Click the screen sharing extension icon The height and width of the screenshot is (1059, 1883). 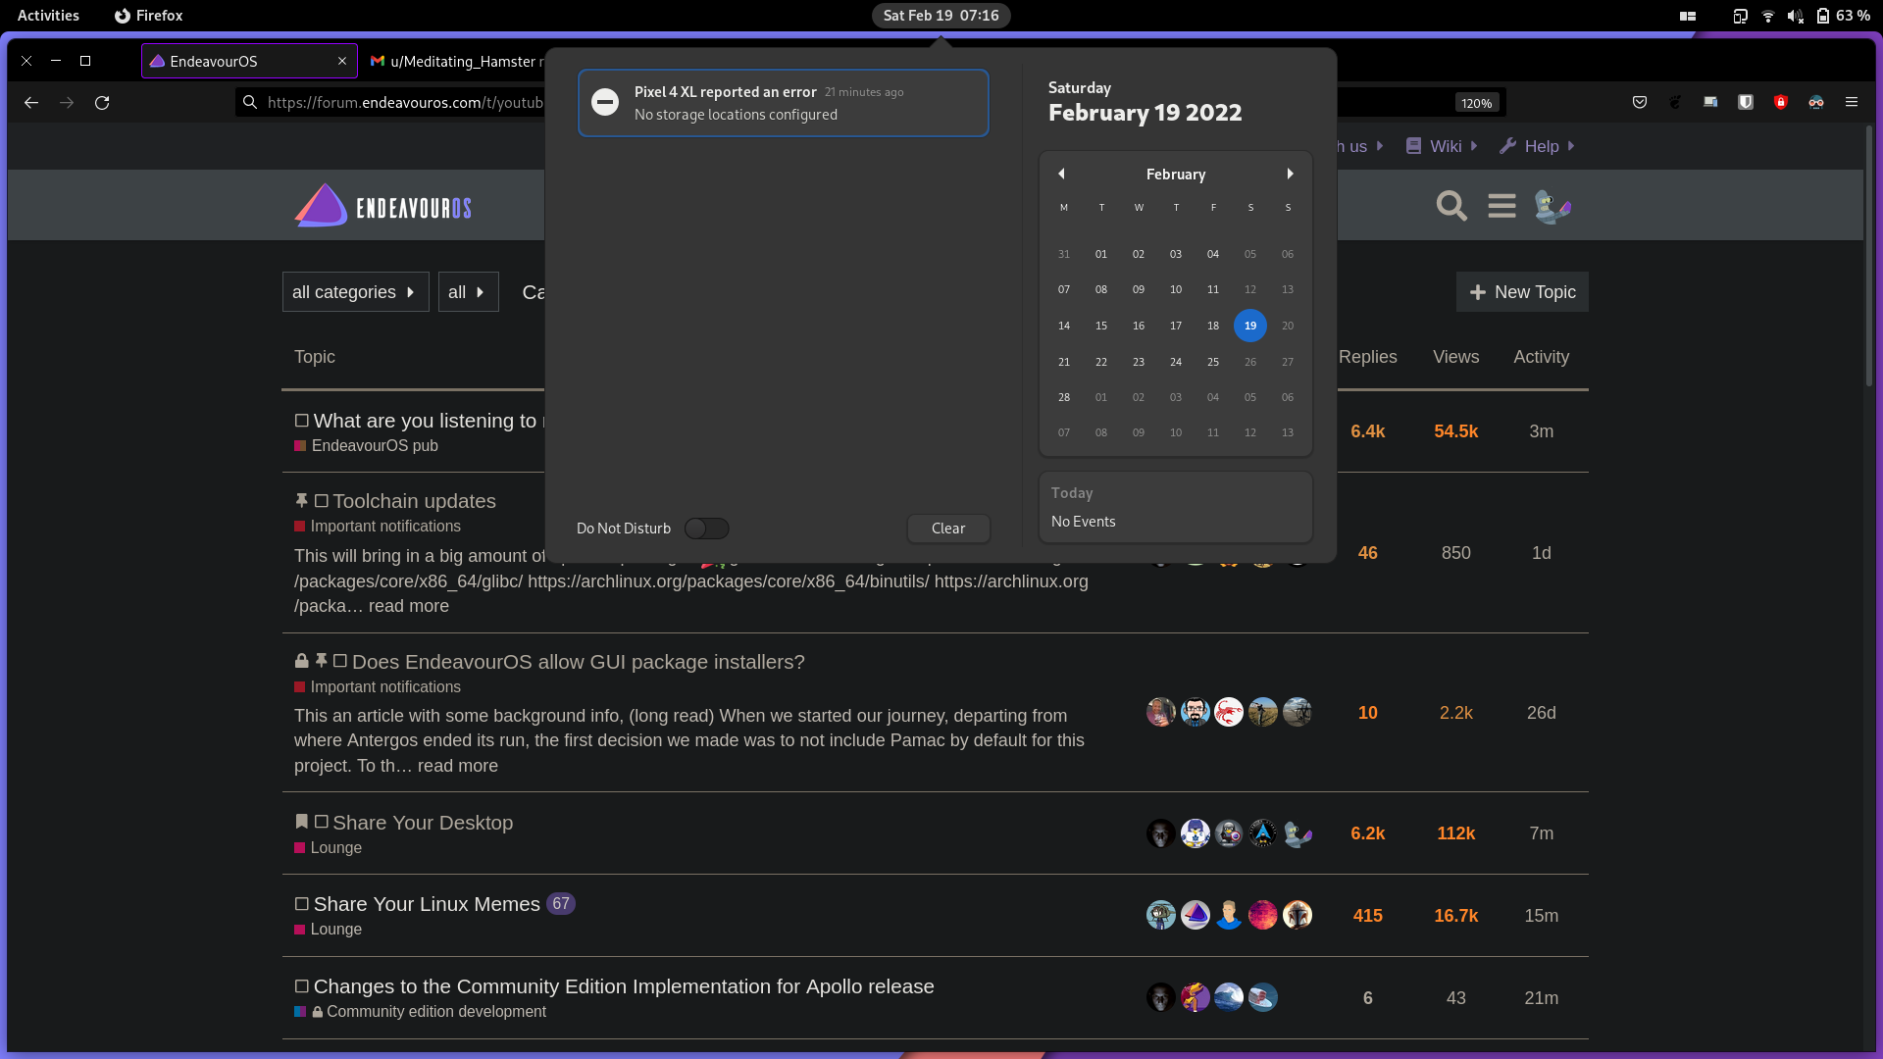(x=1710, y=102)
